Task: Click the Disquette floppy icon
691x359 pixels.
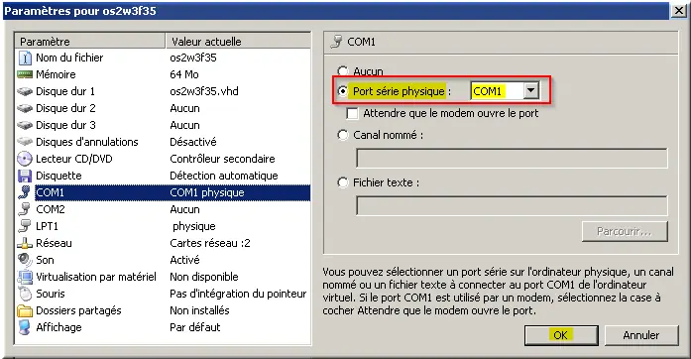Action: point(25,176)
